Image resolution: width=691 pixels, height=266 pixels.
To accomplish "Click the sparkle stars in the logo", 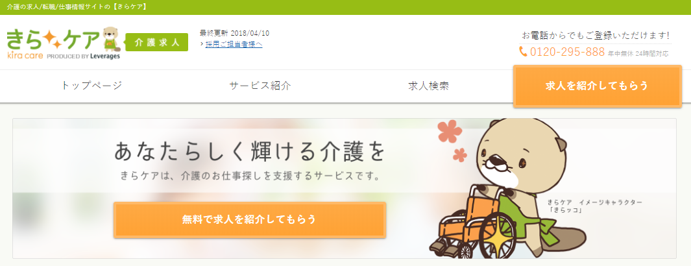I will pos(51,40).
